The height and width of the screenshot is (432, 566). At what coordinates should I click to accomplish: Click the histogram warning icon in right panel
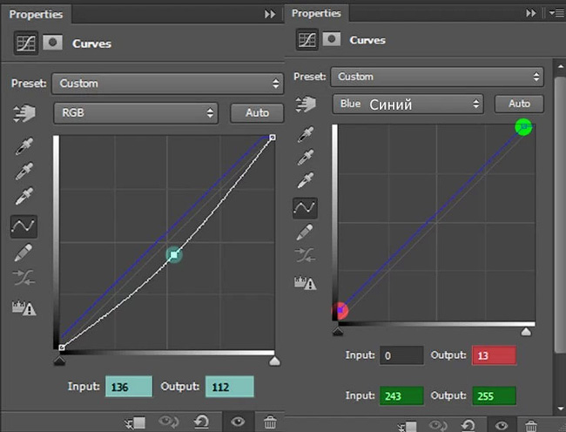tap(306, 283)
